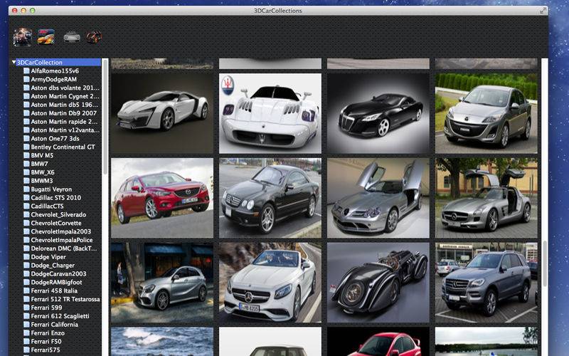Open Ferrari 458 Italia
Screen dimensions: 569x356
pyautogui.click(x=54, y=290)
